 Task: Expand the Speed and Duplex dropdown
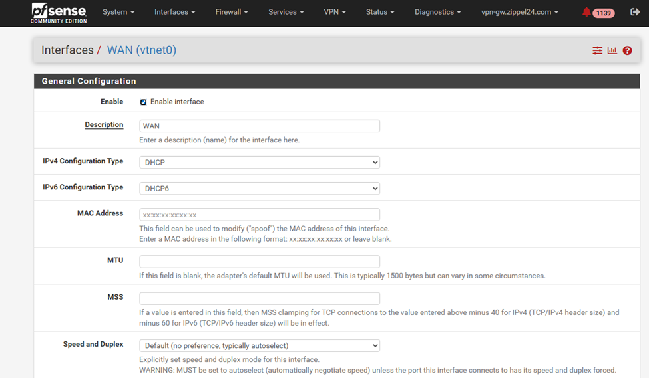(x=260, y=345)
